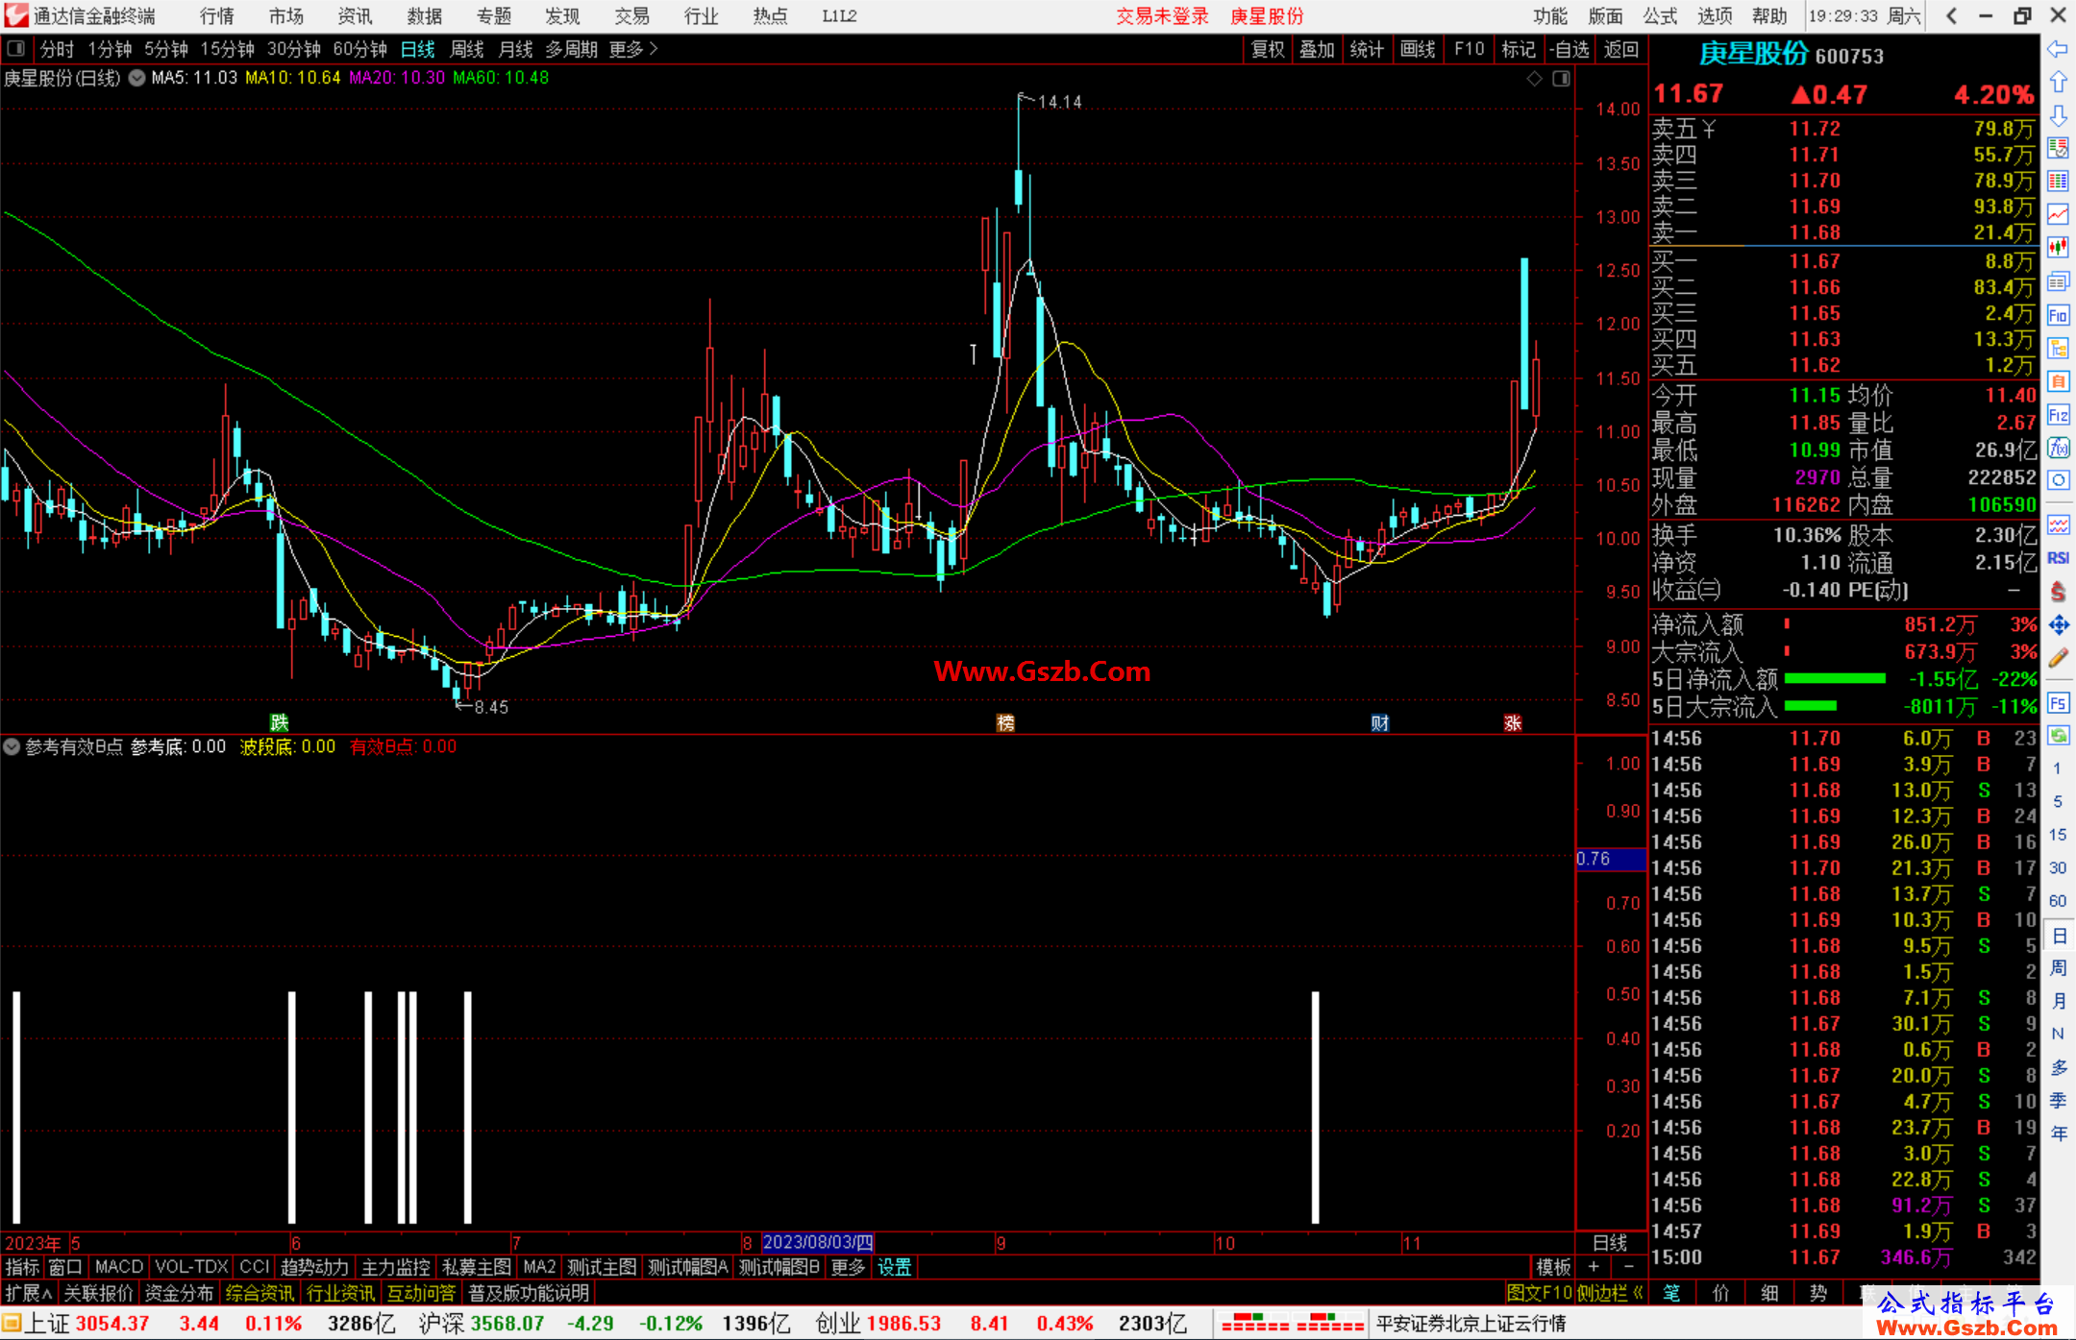Click the up arrow icon in right sidebar

tap(2058, 82)
